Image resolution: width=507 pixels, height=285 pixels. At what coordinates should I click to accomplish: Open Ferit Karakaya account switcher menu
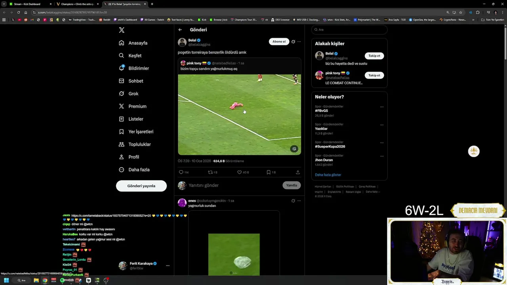[145, 266]
